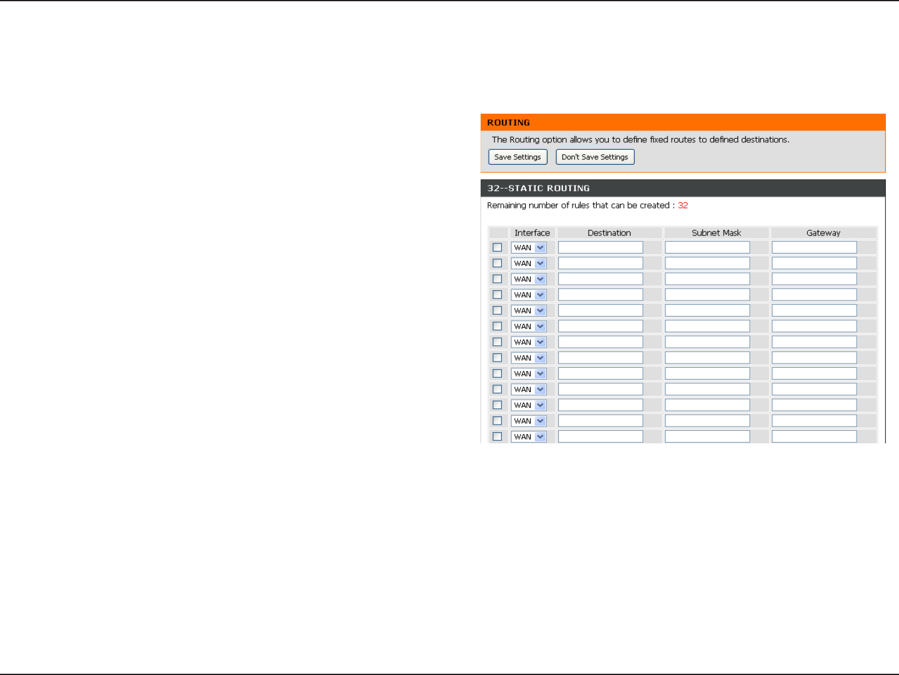Focus the Subnet Mask field in row eleven
The width and height of the screenshot is (899, 675).
point(707,405)
